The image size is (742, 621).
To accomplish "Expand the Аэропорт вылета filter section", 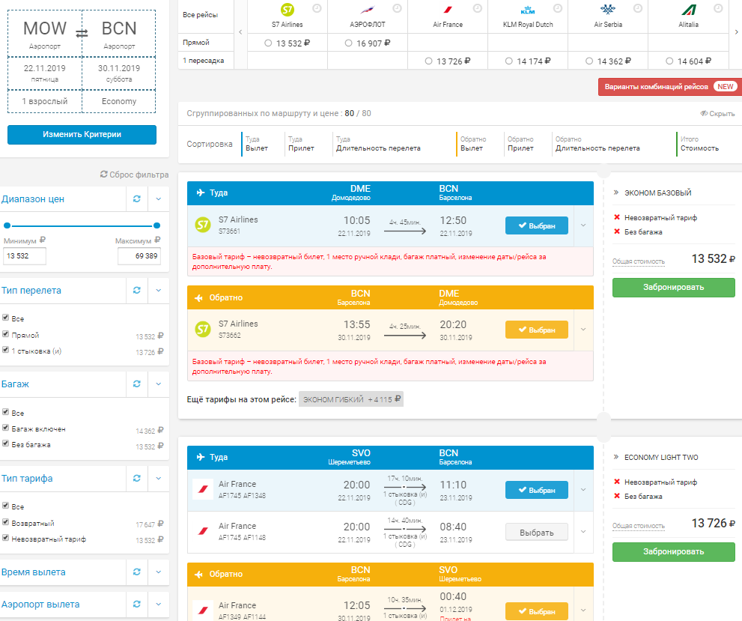I will [159, 604].
